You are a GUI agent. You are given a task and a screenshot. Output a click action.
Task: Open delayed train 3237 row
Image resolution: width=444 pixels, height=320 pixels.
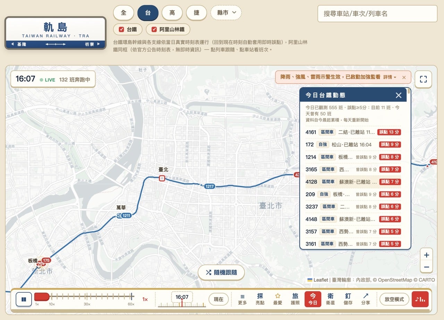[353, 206]
